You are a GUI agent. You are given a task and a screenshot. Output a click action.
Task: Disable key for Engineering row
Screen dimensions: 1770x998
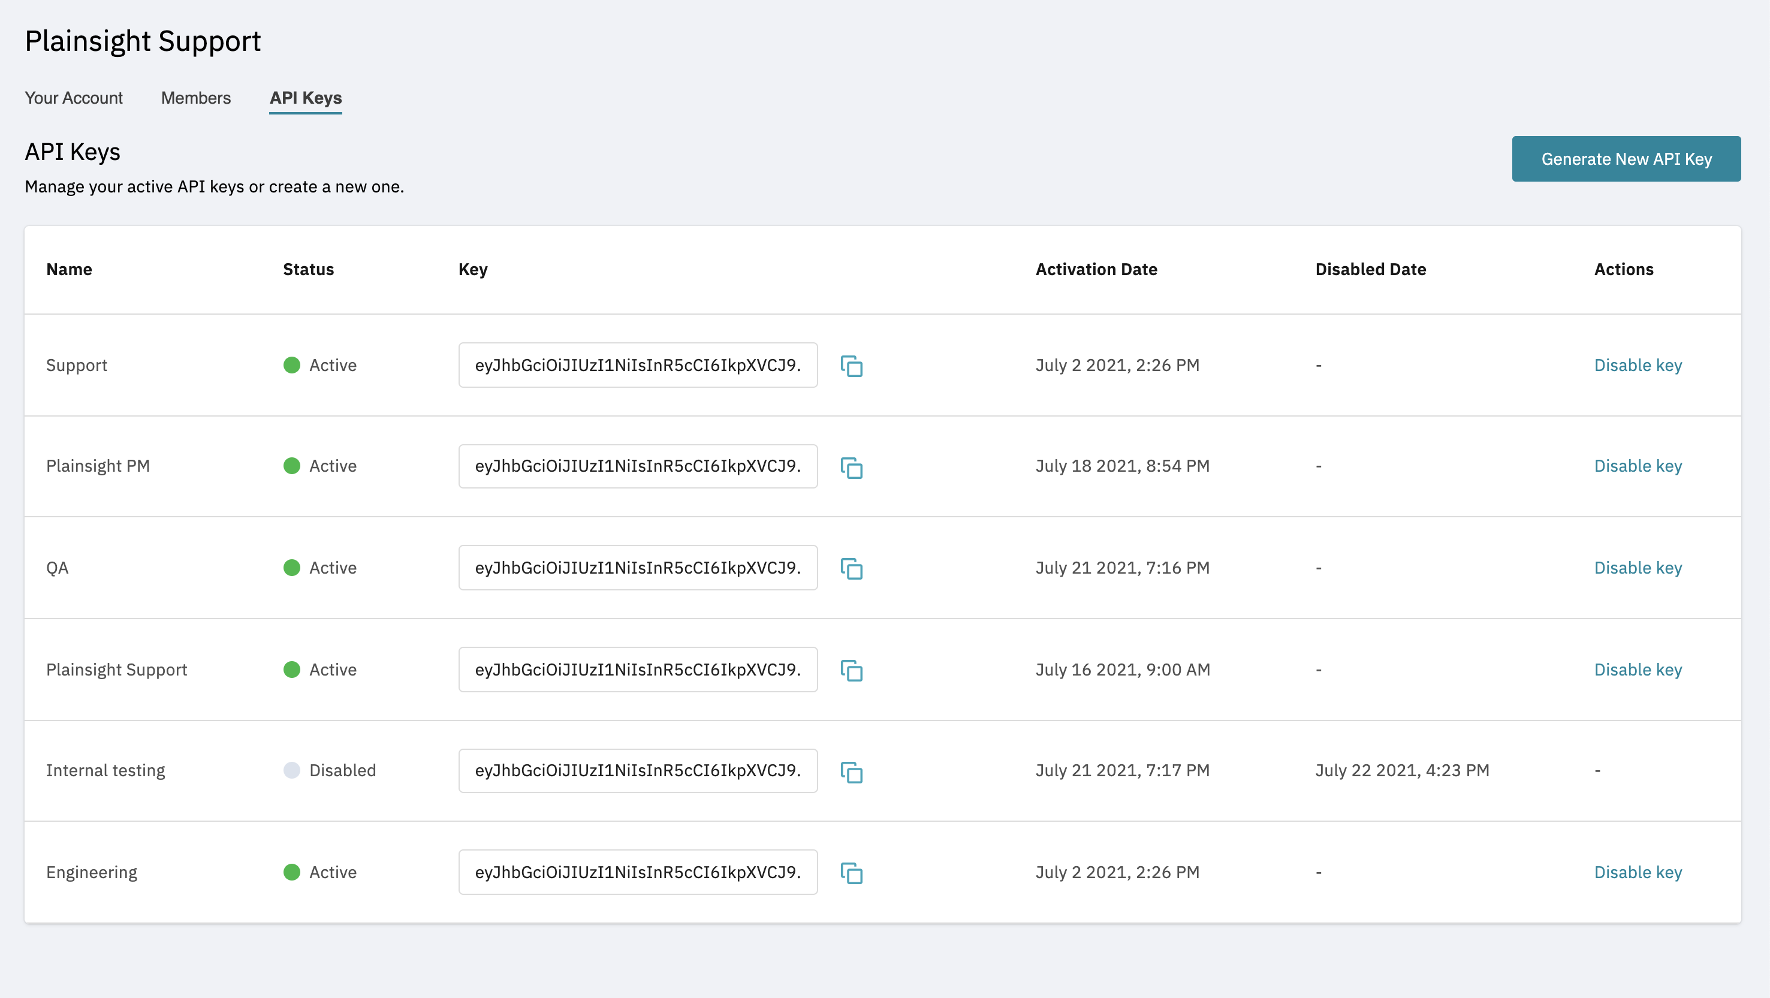1638,872
